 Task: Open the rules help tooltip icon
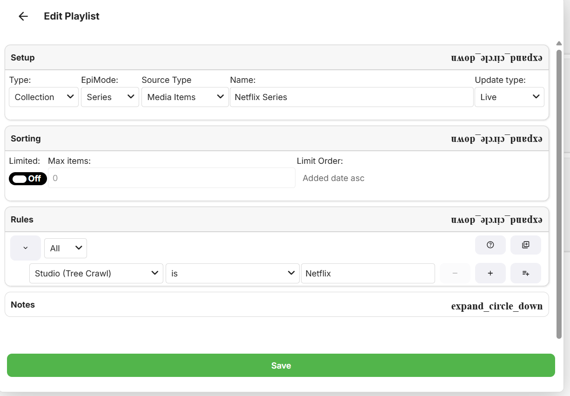click(490, 245)
